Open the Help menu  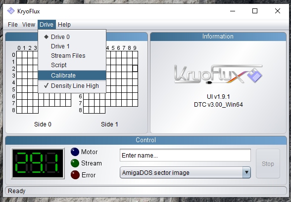(x=64, y=24)
